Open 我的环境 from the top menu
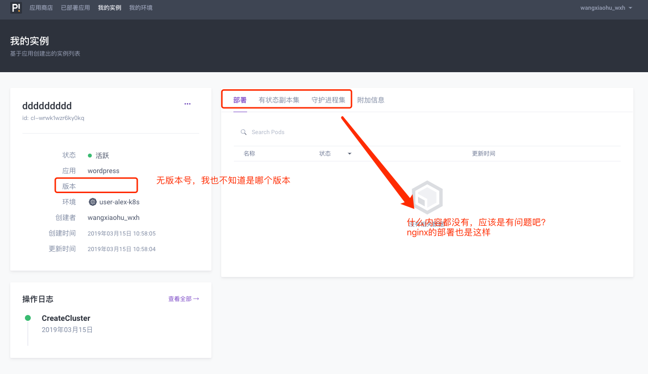 (x=141, y=7)
